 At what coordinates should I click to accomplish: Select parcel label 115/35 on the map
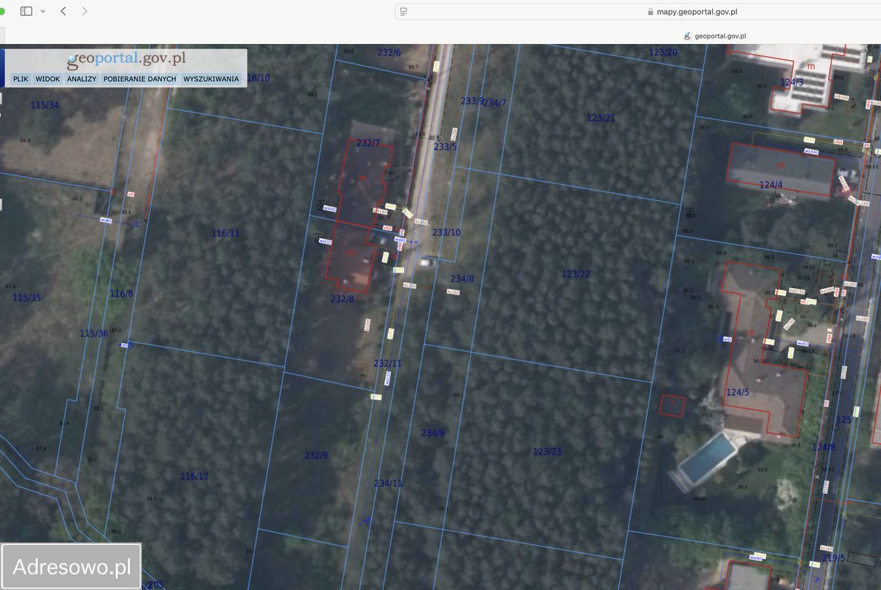click(27, 298)
